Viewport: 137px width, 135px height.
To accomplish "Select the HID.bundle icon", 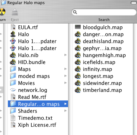I will coord(13,62).
